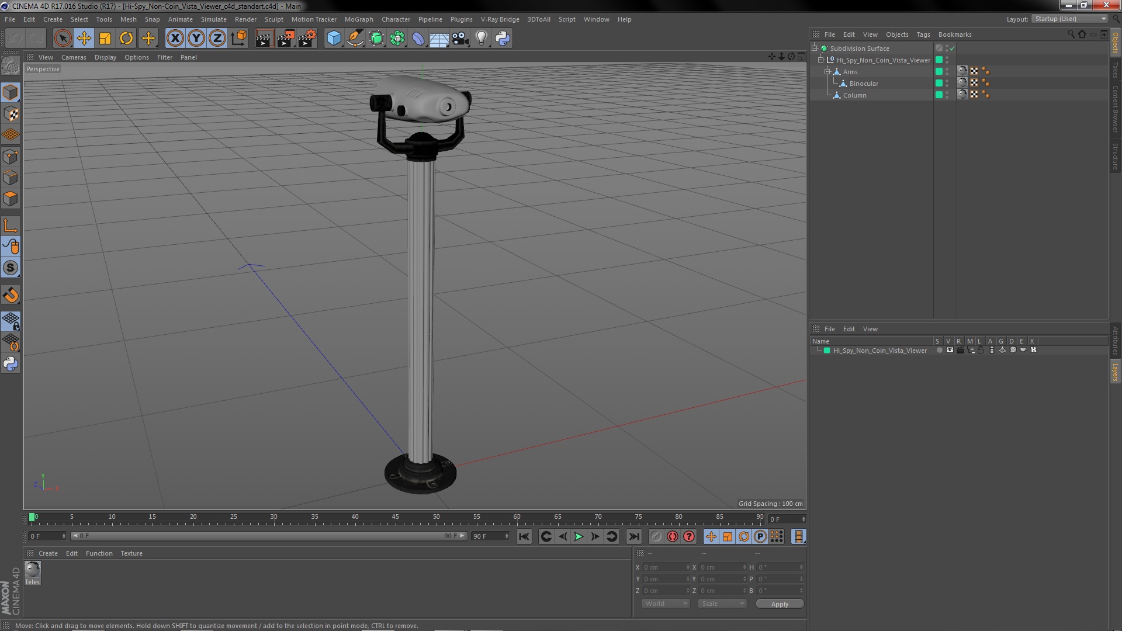Collapse the Arms object children
Screen dimensions: 1122x631
pyautogui.click(x=827, y=71)
